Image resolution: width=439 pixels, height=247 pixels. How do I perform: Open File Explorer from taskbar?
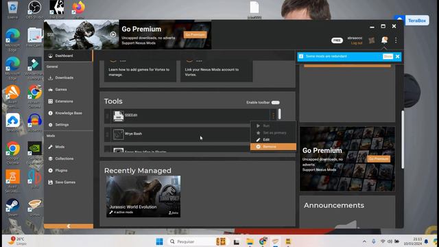250,242
